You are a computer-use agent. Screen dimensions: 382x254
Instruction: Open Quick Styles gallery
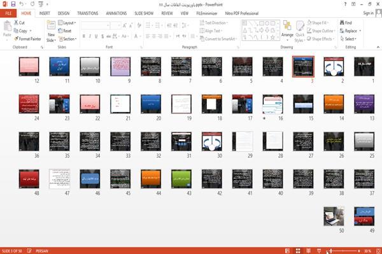(x=300, y=31)
